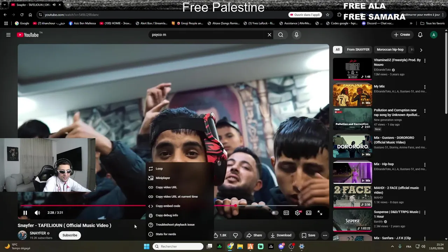Open Tous les favoris folder

coord(432,23)
